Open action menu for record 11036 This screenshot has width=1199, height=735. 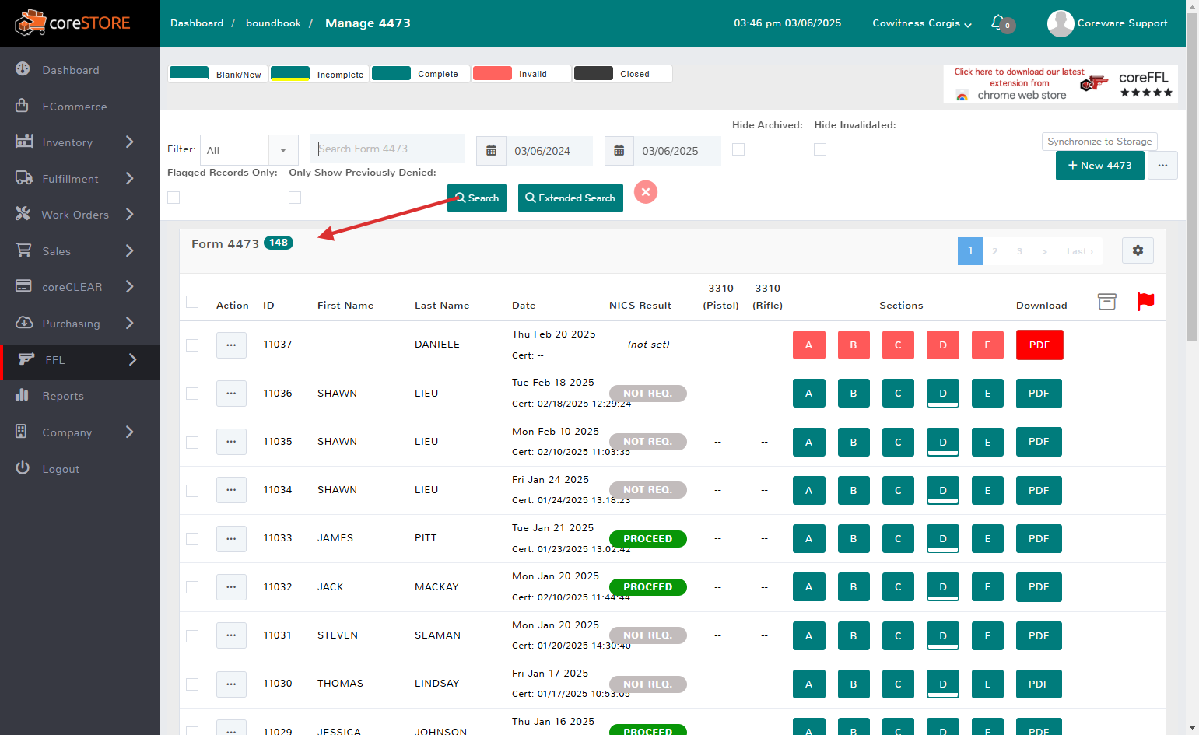pos(231,394)
